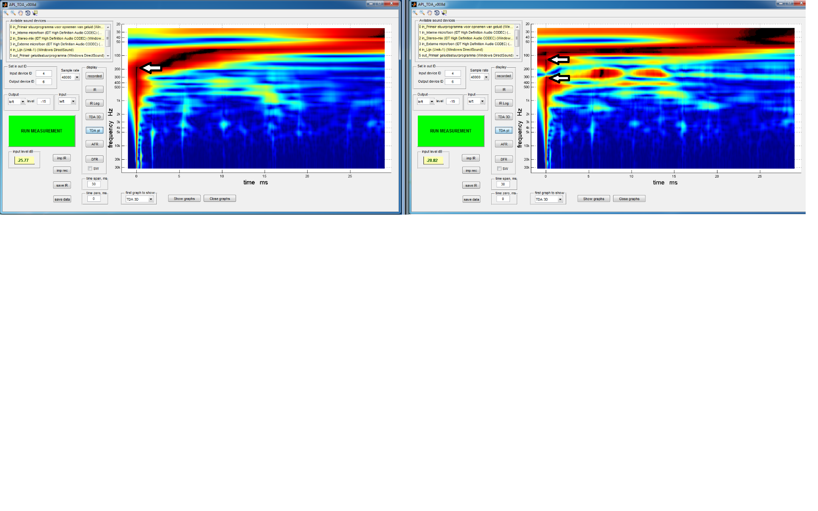The width and height of the screenshot is (818, 511).
Task: Click Close graphs button in right window
Action: pos(629,198)
